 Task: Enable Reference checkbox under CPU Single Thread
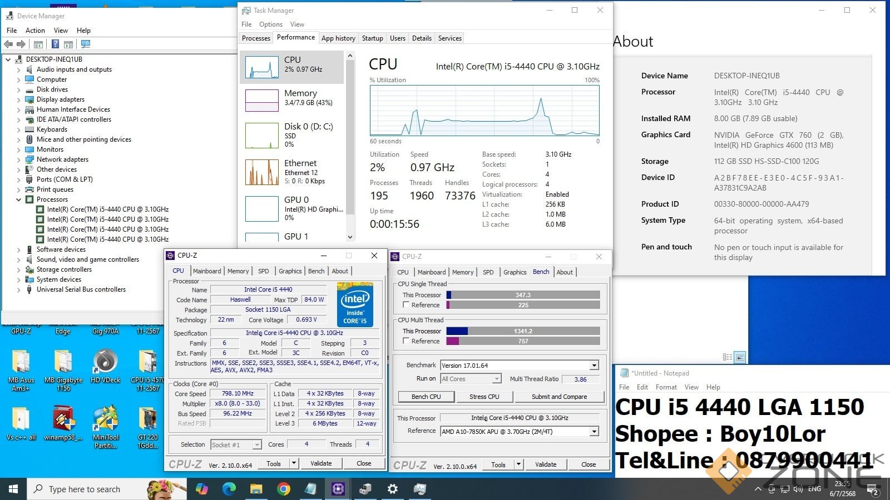coord(406,305)
